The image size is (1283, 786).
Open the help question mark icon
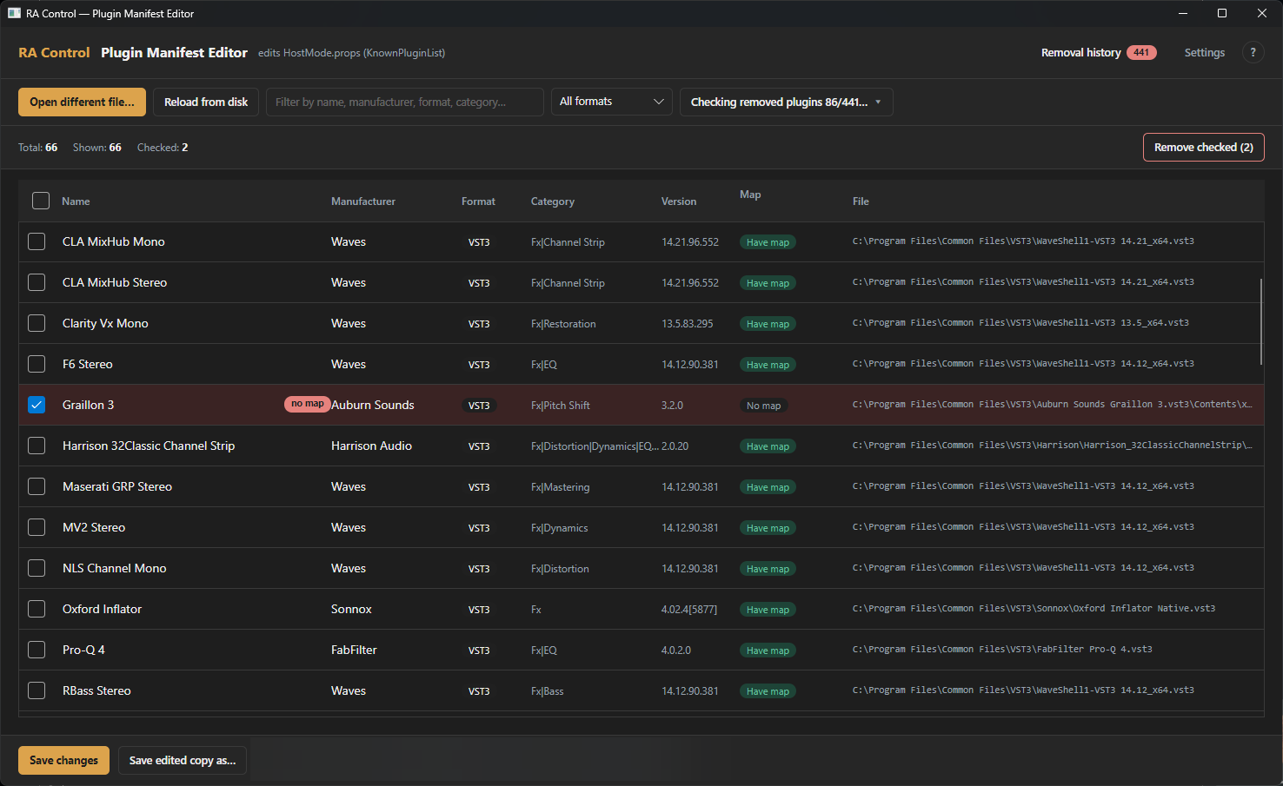pos(1253,52)
